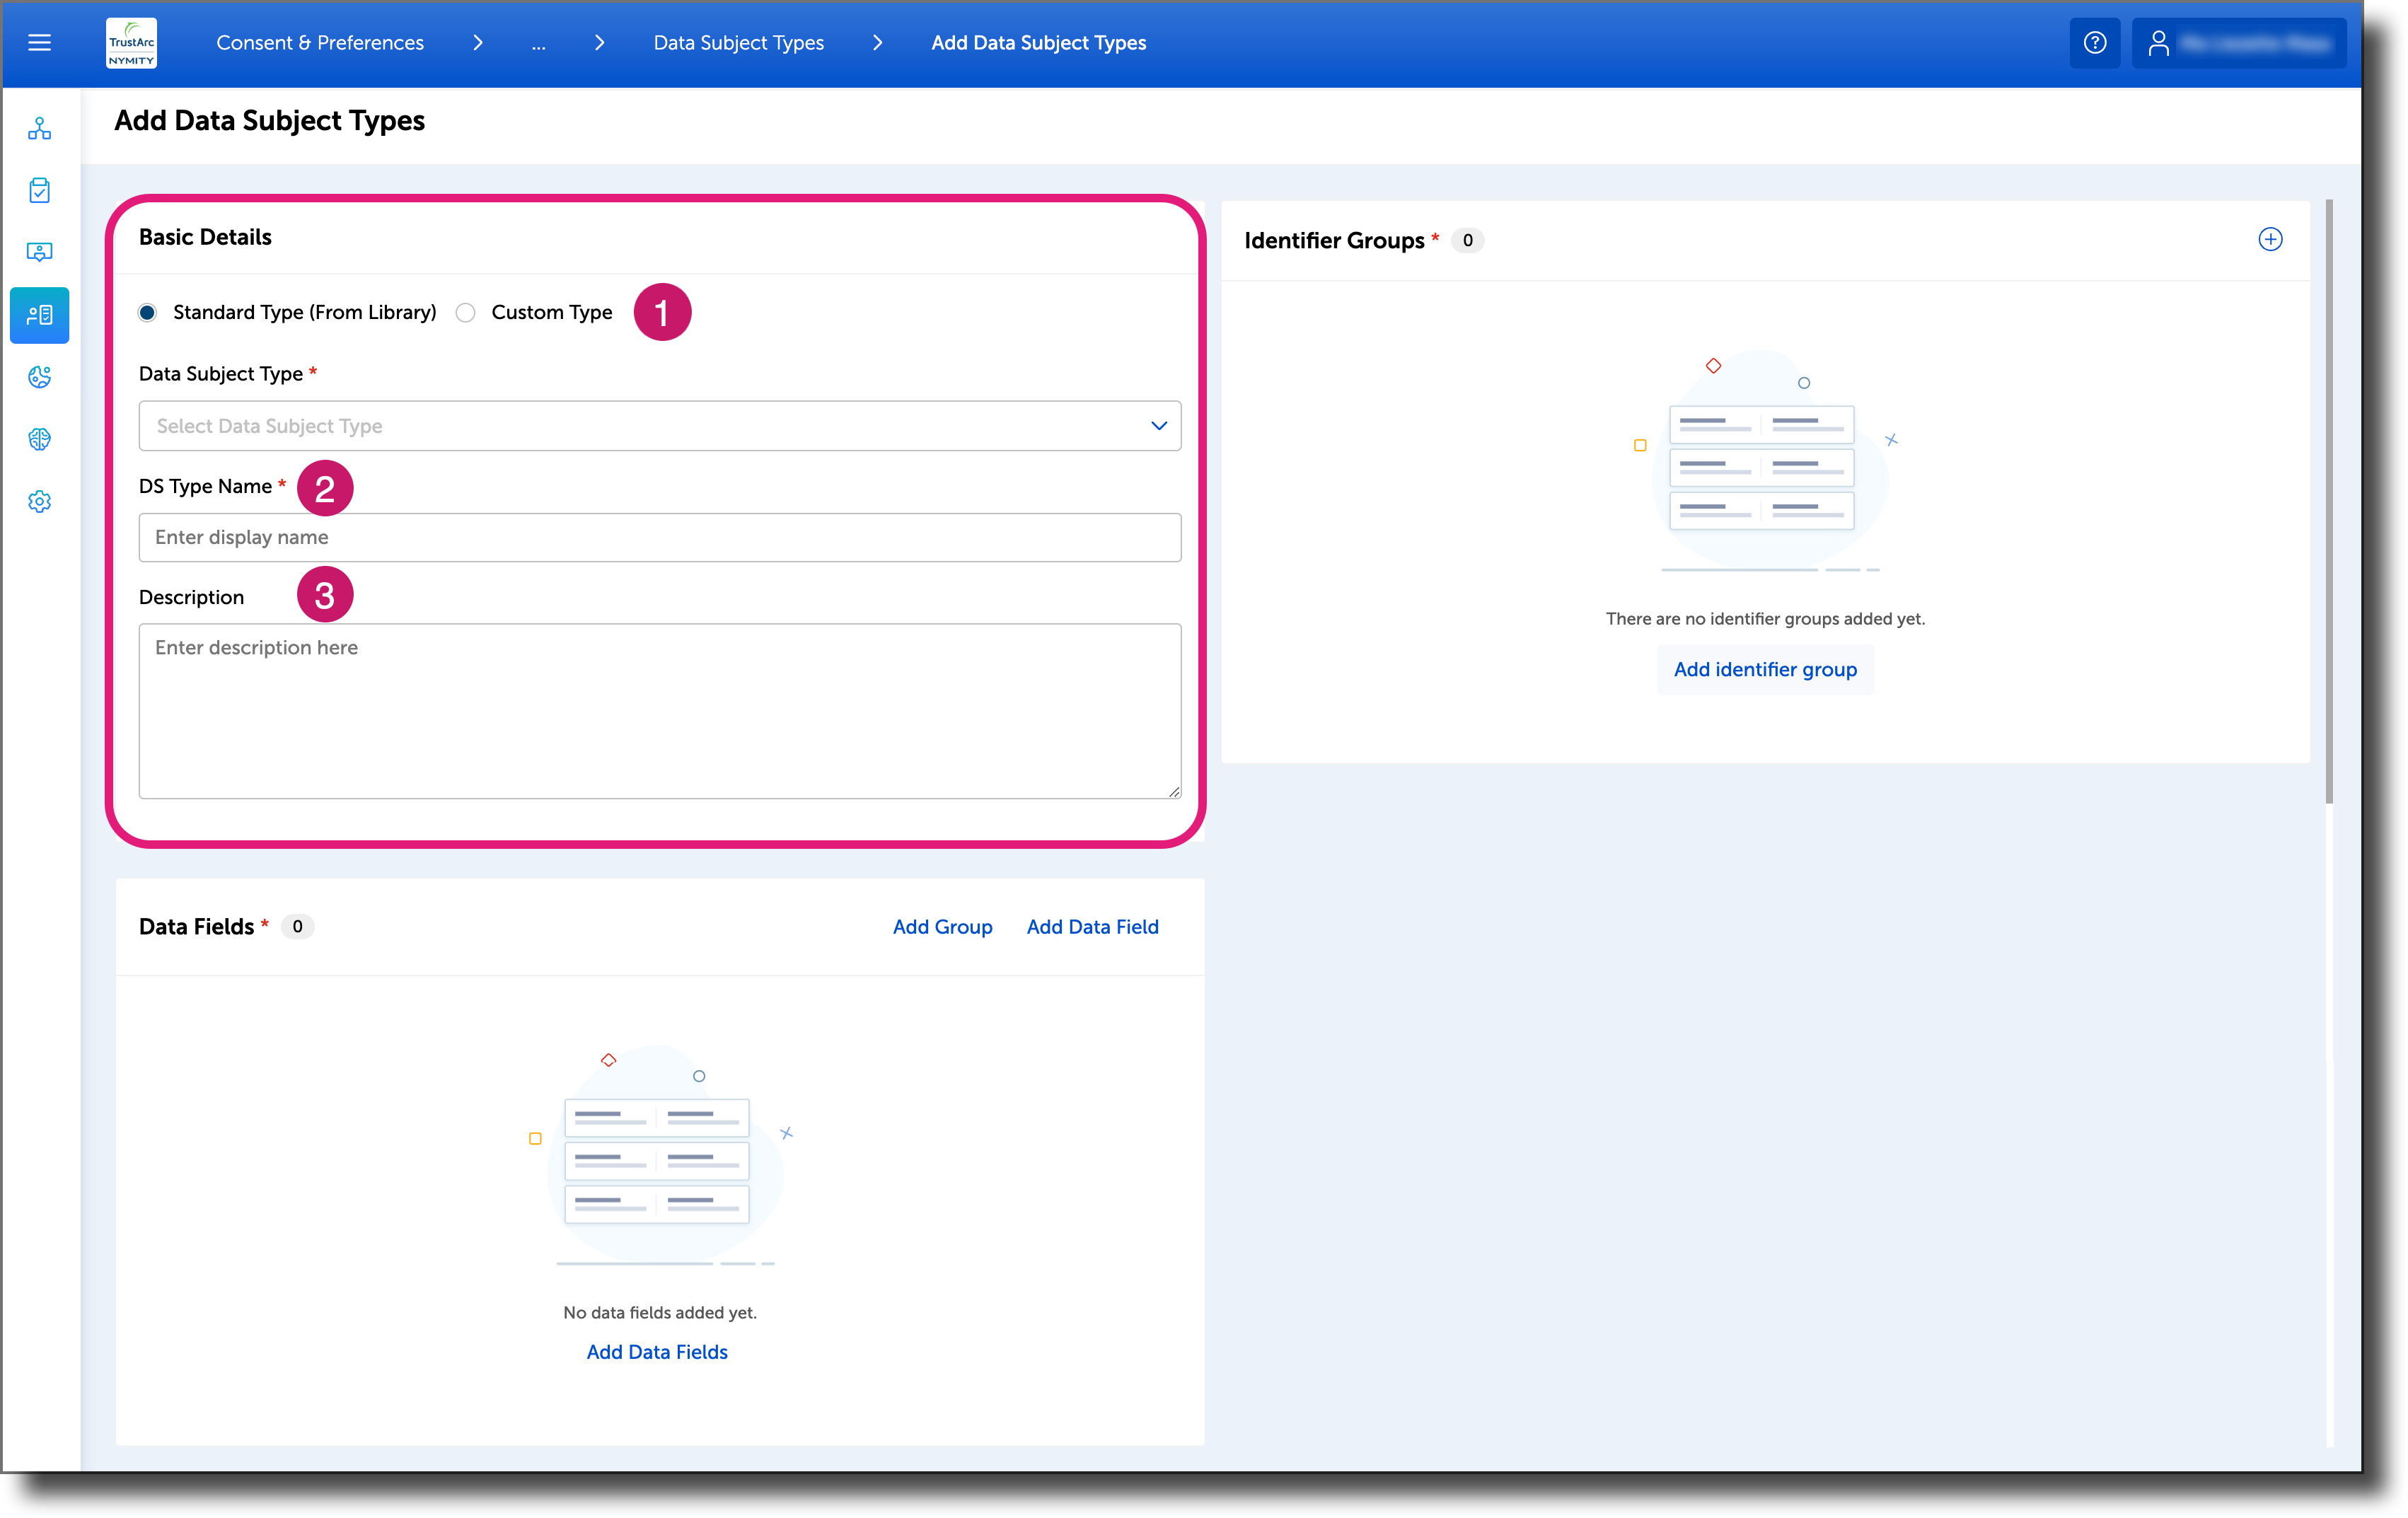
Task: Click the plus icon beside Identifier Groups
Action: point(2271,239)
